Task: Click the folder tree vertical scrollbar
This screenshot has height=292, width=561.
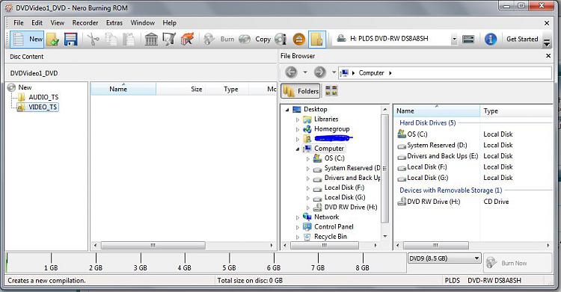Action: pyautogui.click(x=385, y=173)
